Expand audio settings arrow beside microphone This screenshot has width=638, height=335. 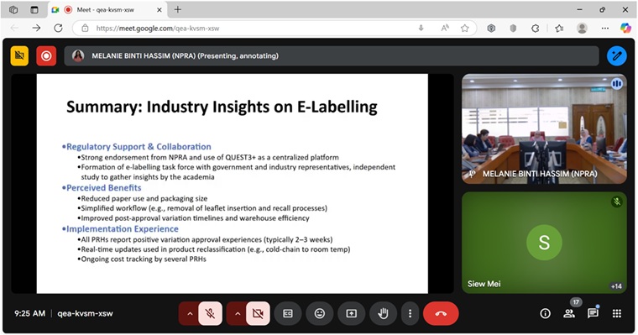pos(190,313)
